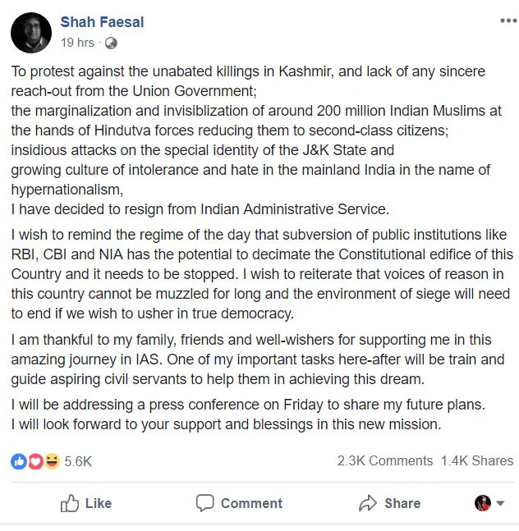The width and height of the screenshot is (519, 531).
Task: Open the 2.3K Comments link
Action: coord(385,461)
